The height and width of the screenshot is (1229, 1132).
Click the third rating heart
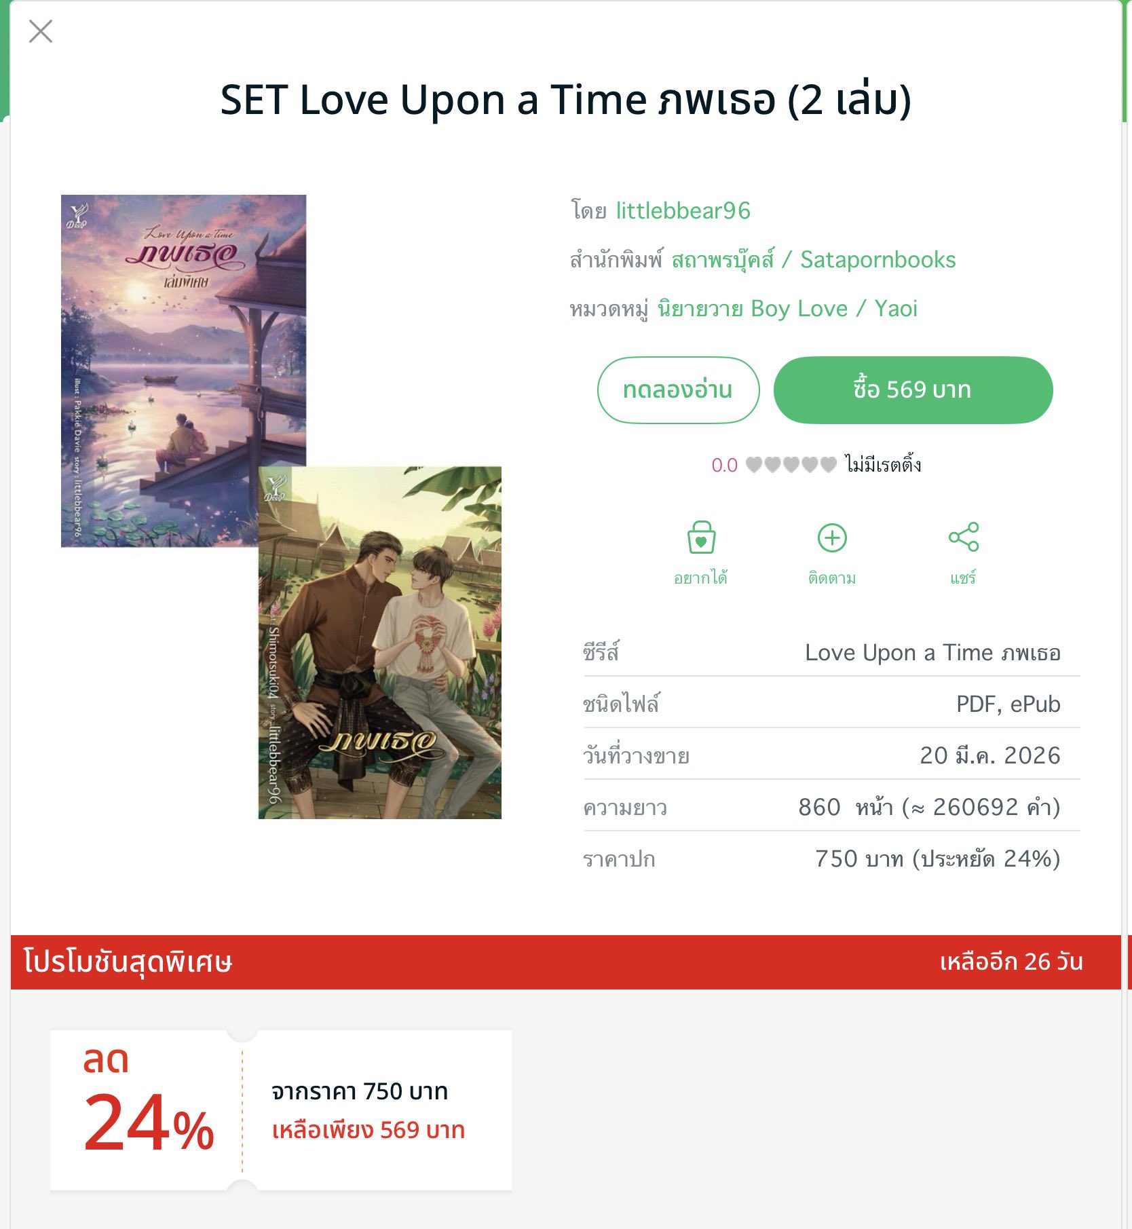[x=791, y=465]
